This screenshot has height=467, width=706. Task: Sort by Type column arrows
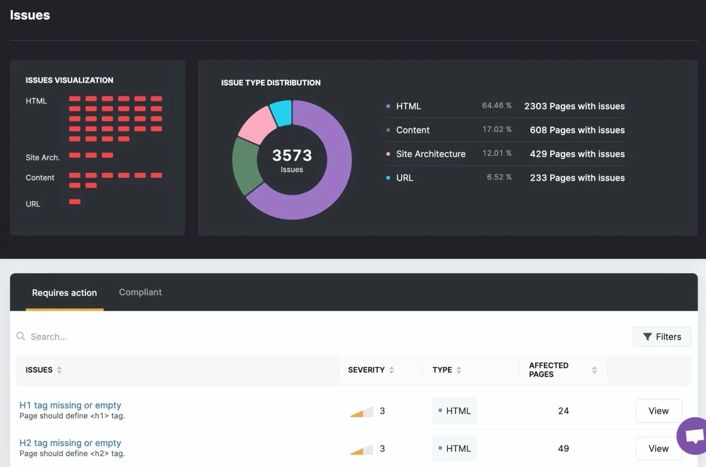[458, 370]
